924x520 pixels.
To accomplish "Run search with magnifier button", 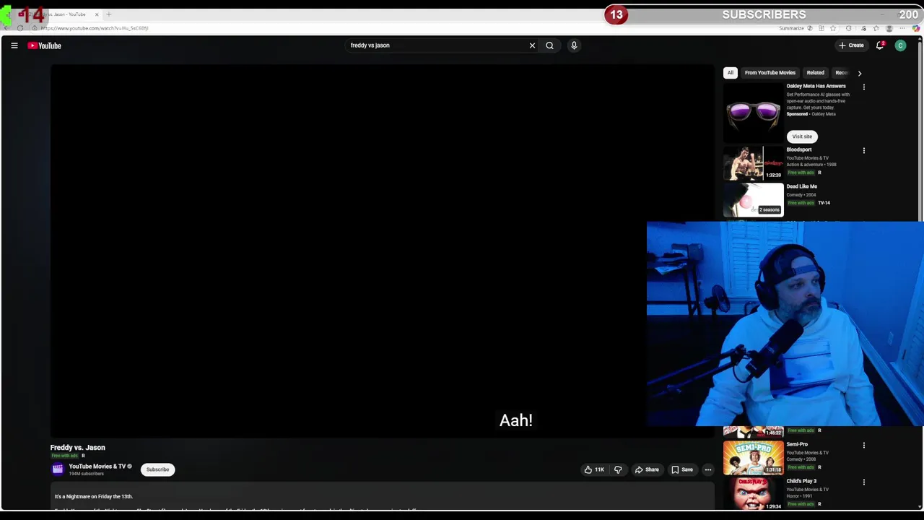I will click(x=549, y=45).
